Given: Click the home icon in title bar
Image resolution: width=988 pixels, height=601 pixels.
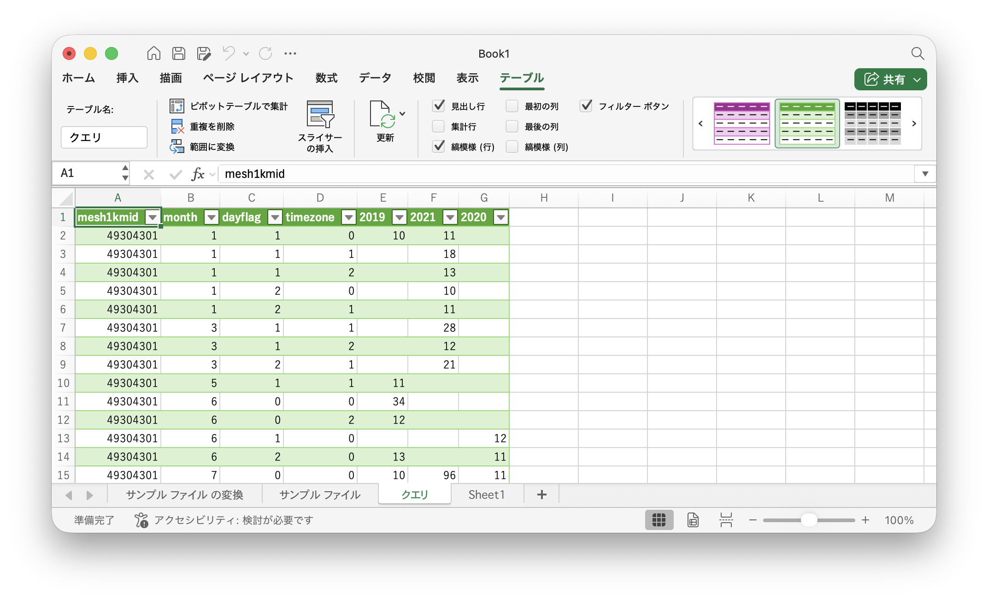Looking at the screenshot, I should 153,53.
